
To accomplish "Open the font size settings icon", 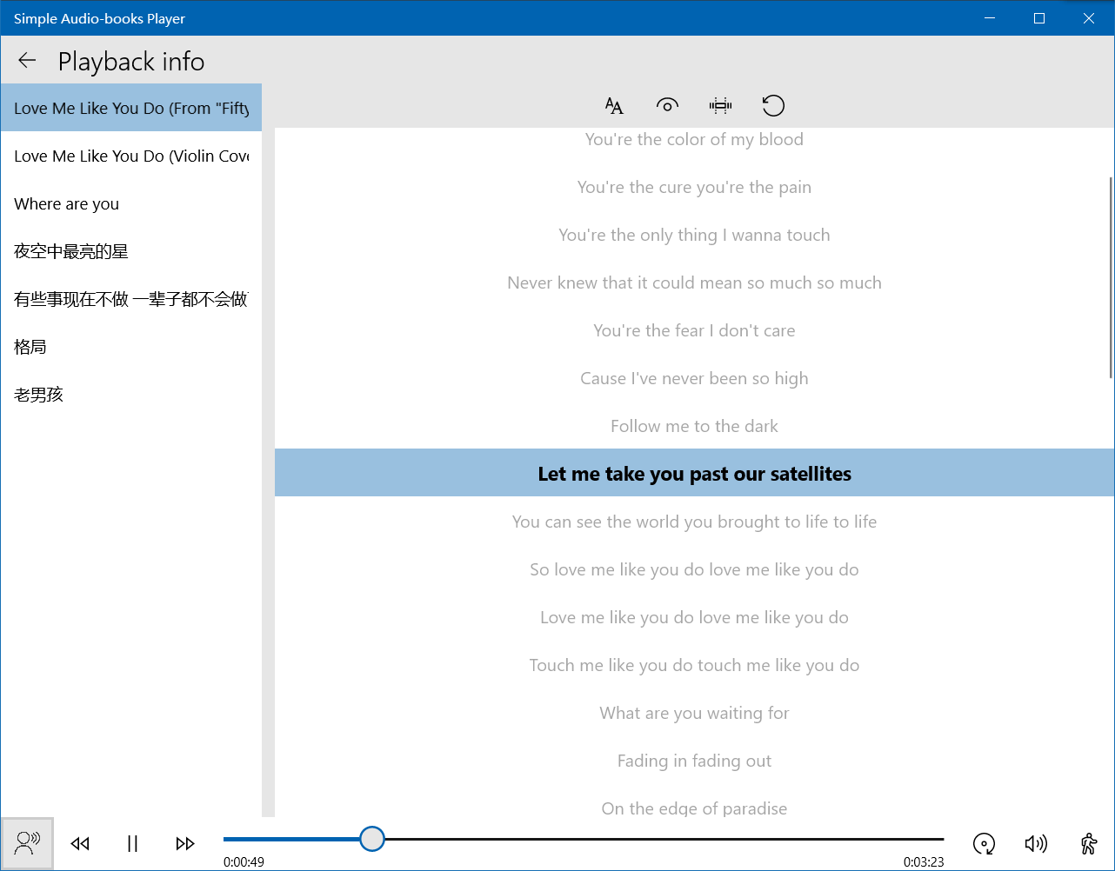I will tap(614, 106).
